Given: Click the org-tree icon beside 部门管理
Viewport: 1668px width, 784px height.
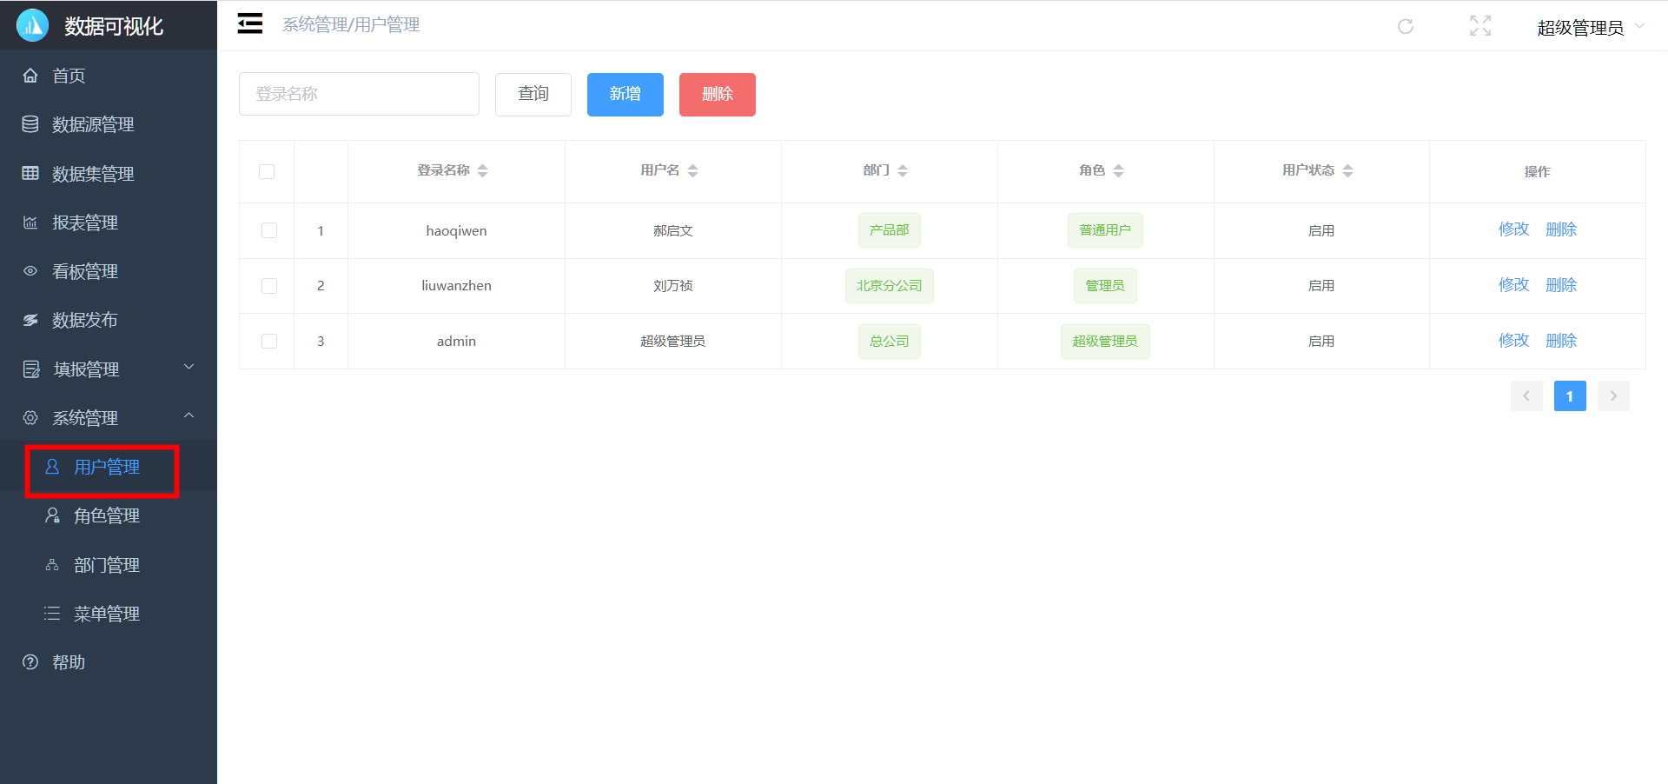Looking at the screenshot, I should point(52,565).
